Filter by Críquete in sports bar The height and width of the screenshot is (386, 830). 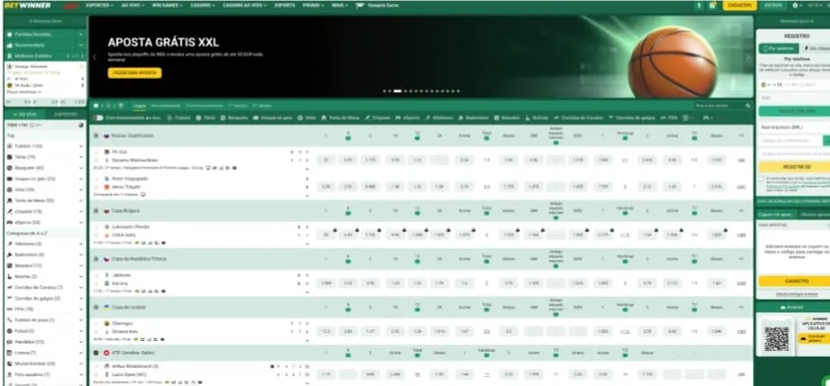tap(377, 118)
